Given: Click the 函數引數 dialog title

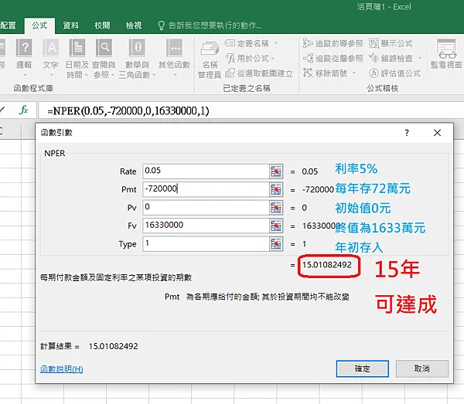Looking at the screenshot, I should pyautogui.click(x=56, y=132).
